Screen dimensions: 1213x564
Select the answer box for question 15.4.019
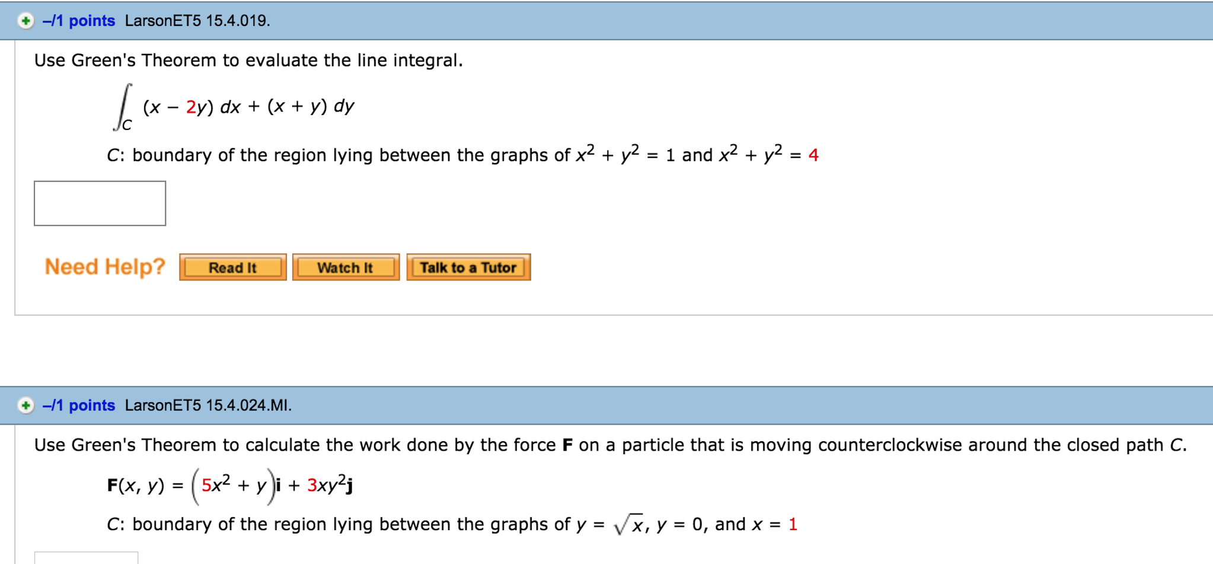[100, 203]
